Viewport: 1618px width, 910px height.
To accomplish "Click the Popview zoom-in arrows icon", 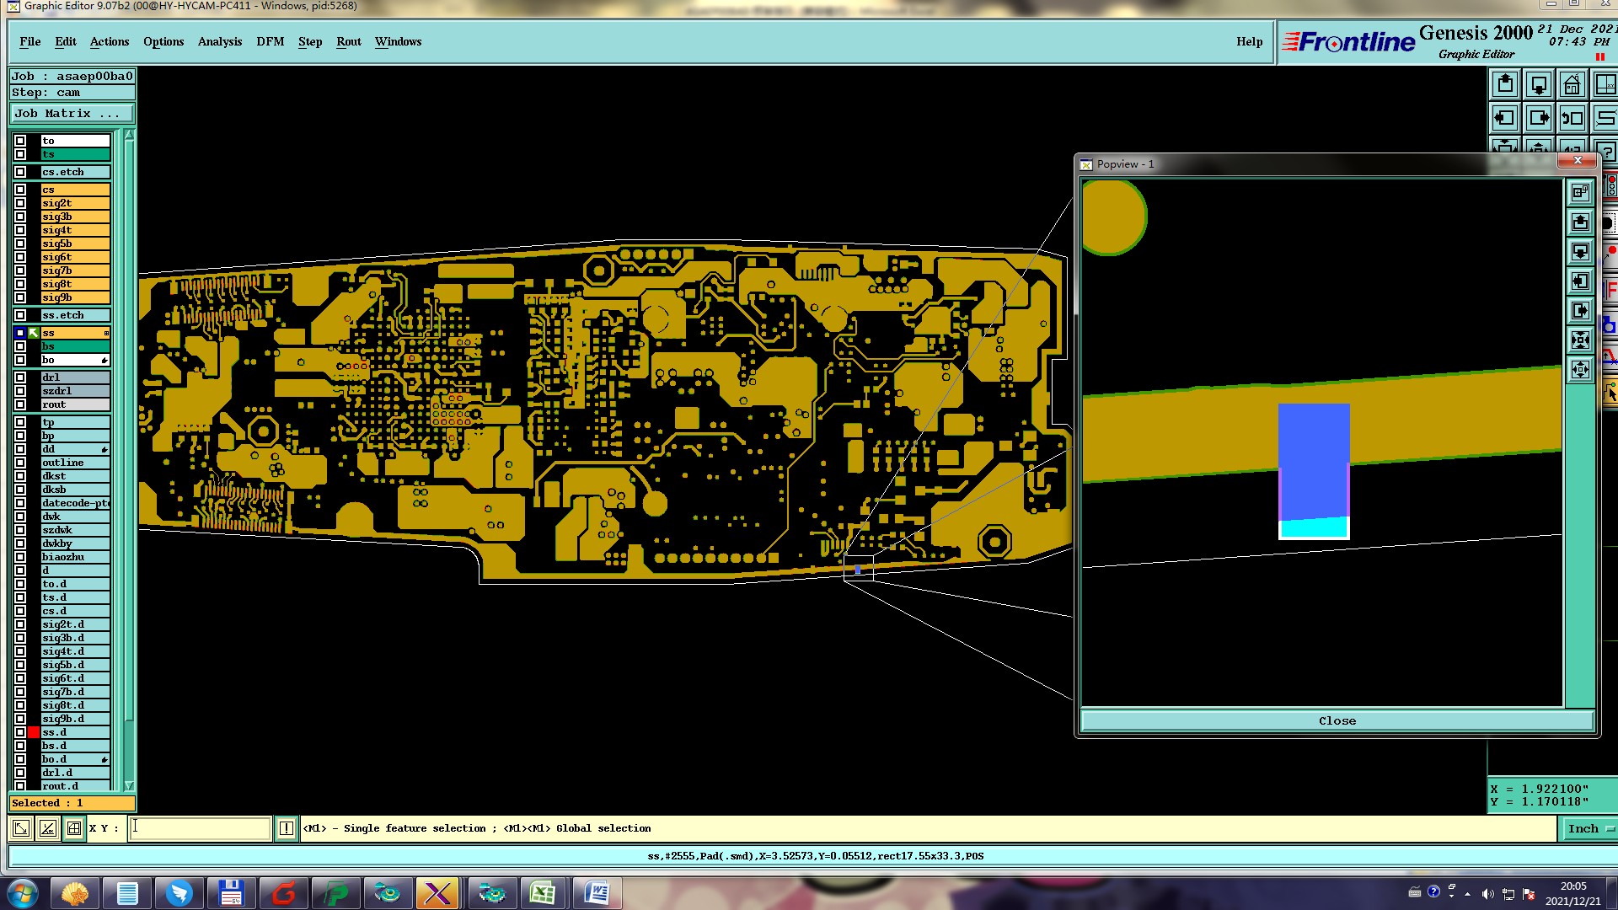I will tap(1580, 340).
